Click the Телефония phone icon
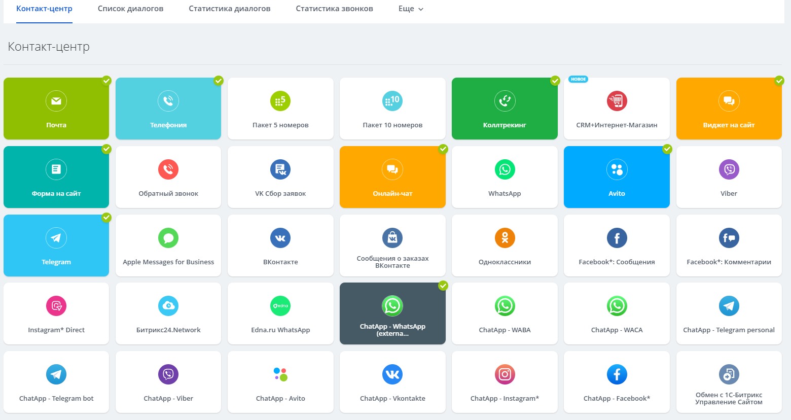791x420 pixels. tap(168, 101)
